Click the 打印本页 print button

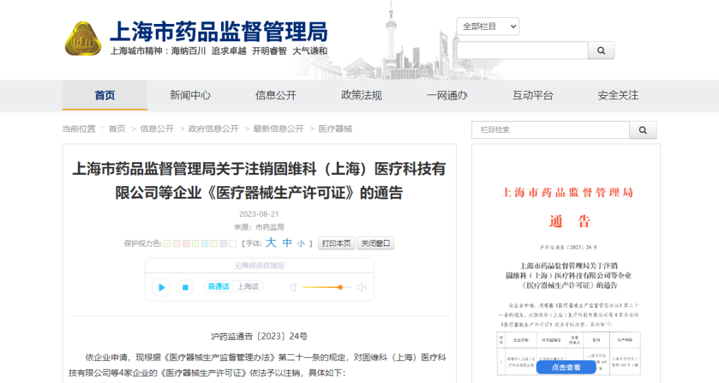click(337, 243)
